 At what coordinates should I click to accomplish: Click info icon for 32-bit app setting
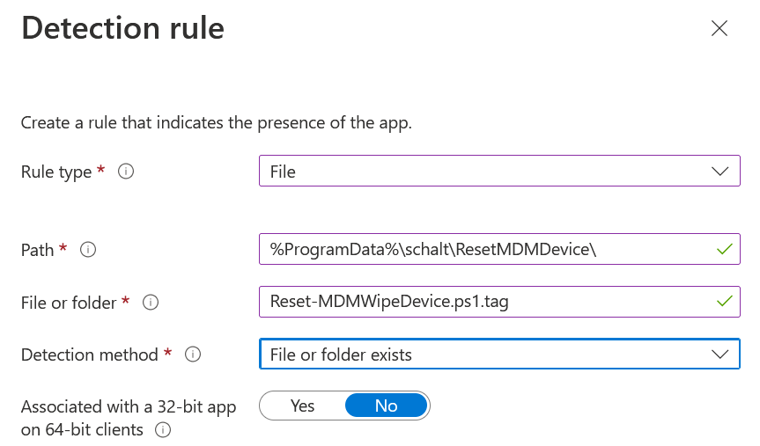pyautogui.click(x=162, y=431)
